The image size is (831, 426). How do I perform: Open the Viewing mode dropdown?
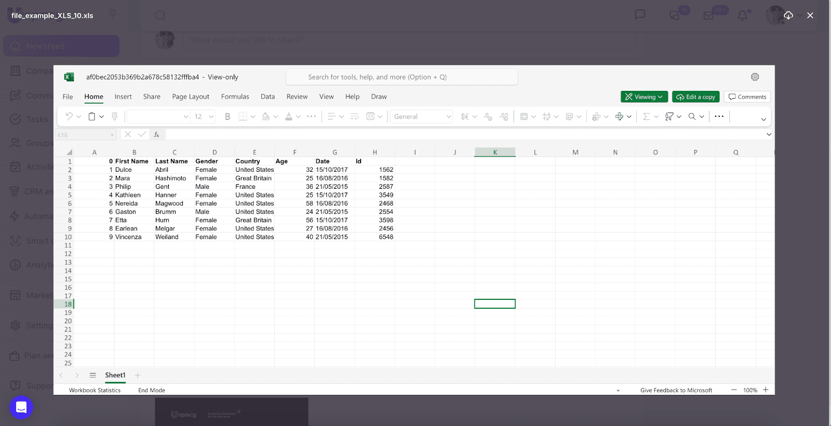644,97
